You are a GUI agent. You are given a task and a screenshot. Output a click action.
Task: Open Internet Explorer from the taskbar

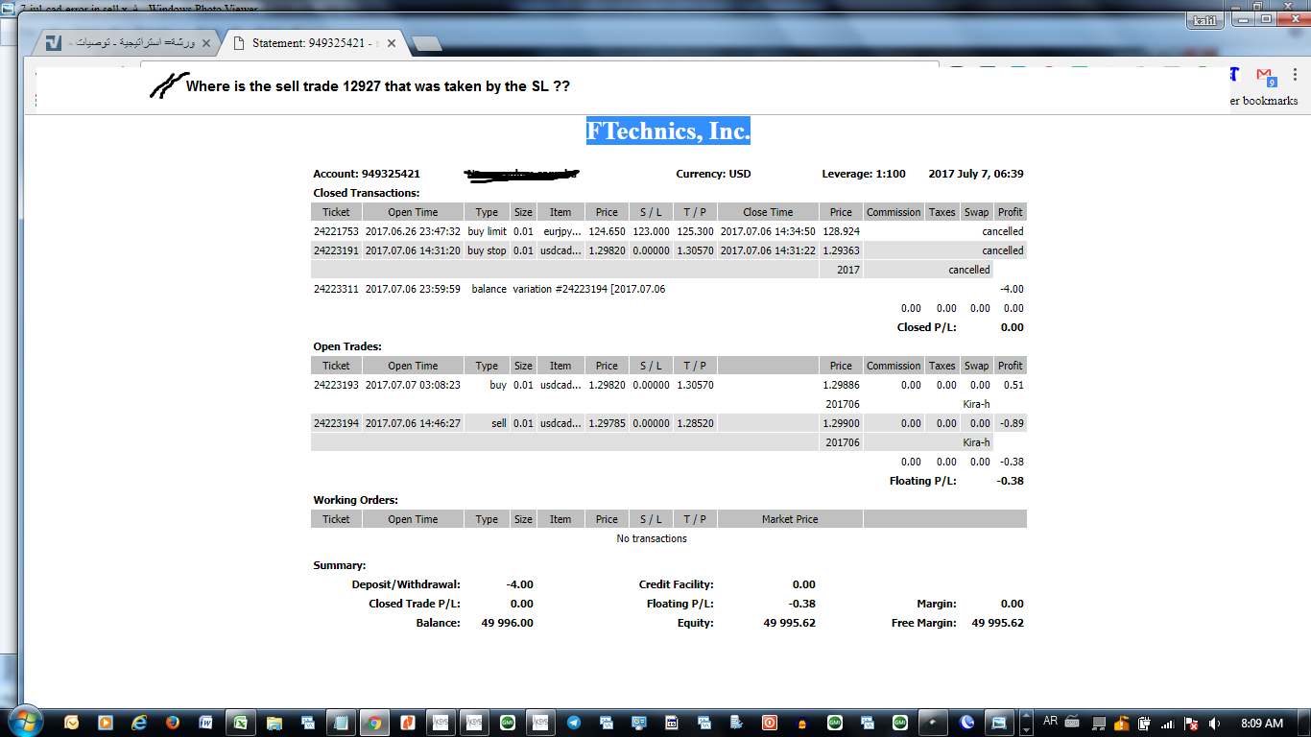coord(139,723)
